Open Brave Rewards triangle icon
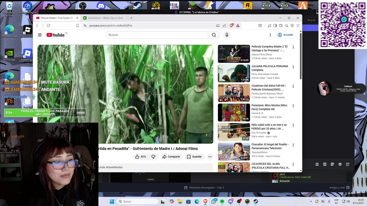Image resolution: width=367 pixels, height=206 pixels. pos(238,25)
